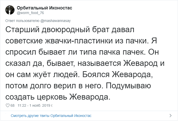Viewport: 178px width, 121px height.
Task: Open the @worm_food_76 handle
Action: pos(28,13)
